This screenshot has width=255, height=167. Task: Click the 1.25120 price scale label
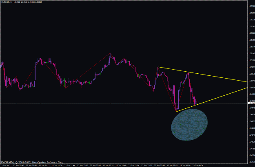pyautogui.click(x=252, y=60)
